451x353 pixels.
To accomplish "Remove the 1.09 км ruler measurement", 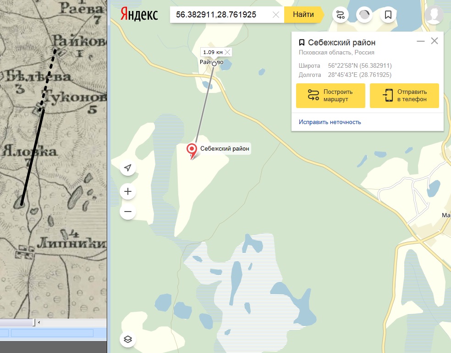I will [x=227, y=52].
